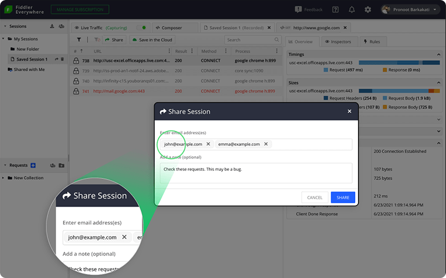Switch to Composer tab

pyautogui.click(x=175, y=28)
